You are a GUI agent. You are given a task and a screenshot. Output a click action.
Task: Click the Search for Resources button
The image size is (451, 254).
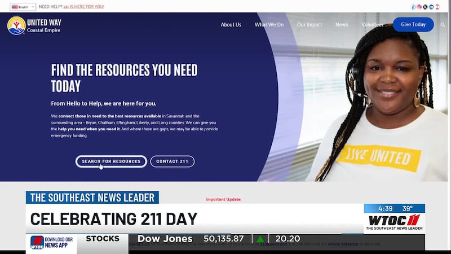coord(111,161)
